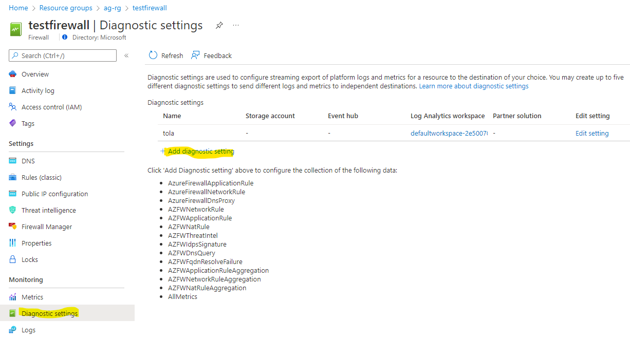Click AzureFirewallApplicationRule list entry

point(211,183)
